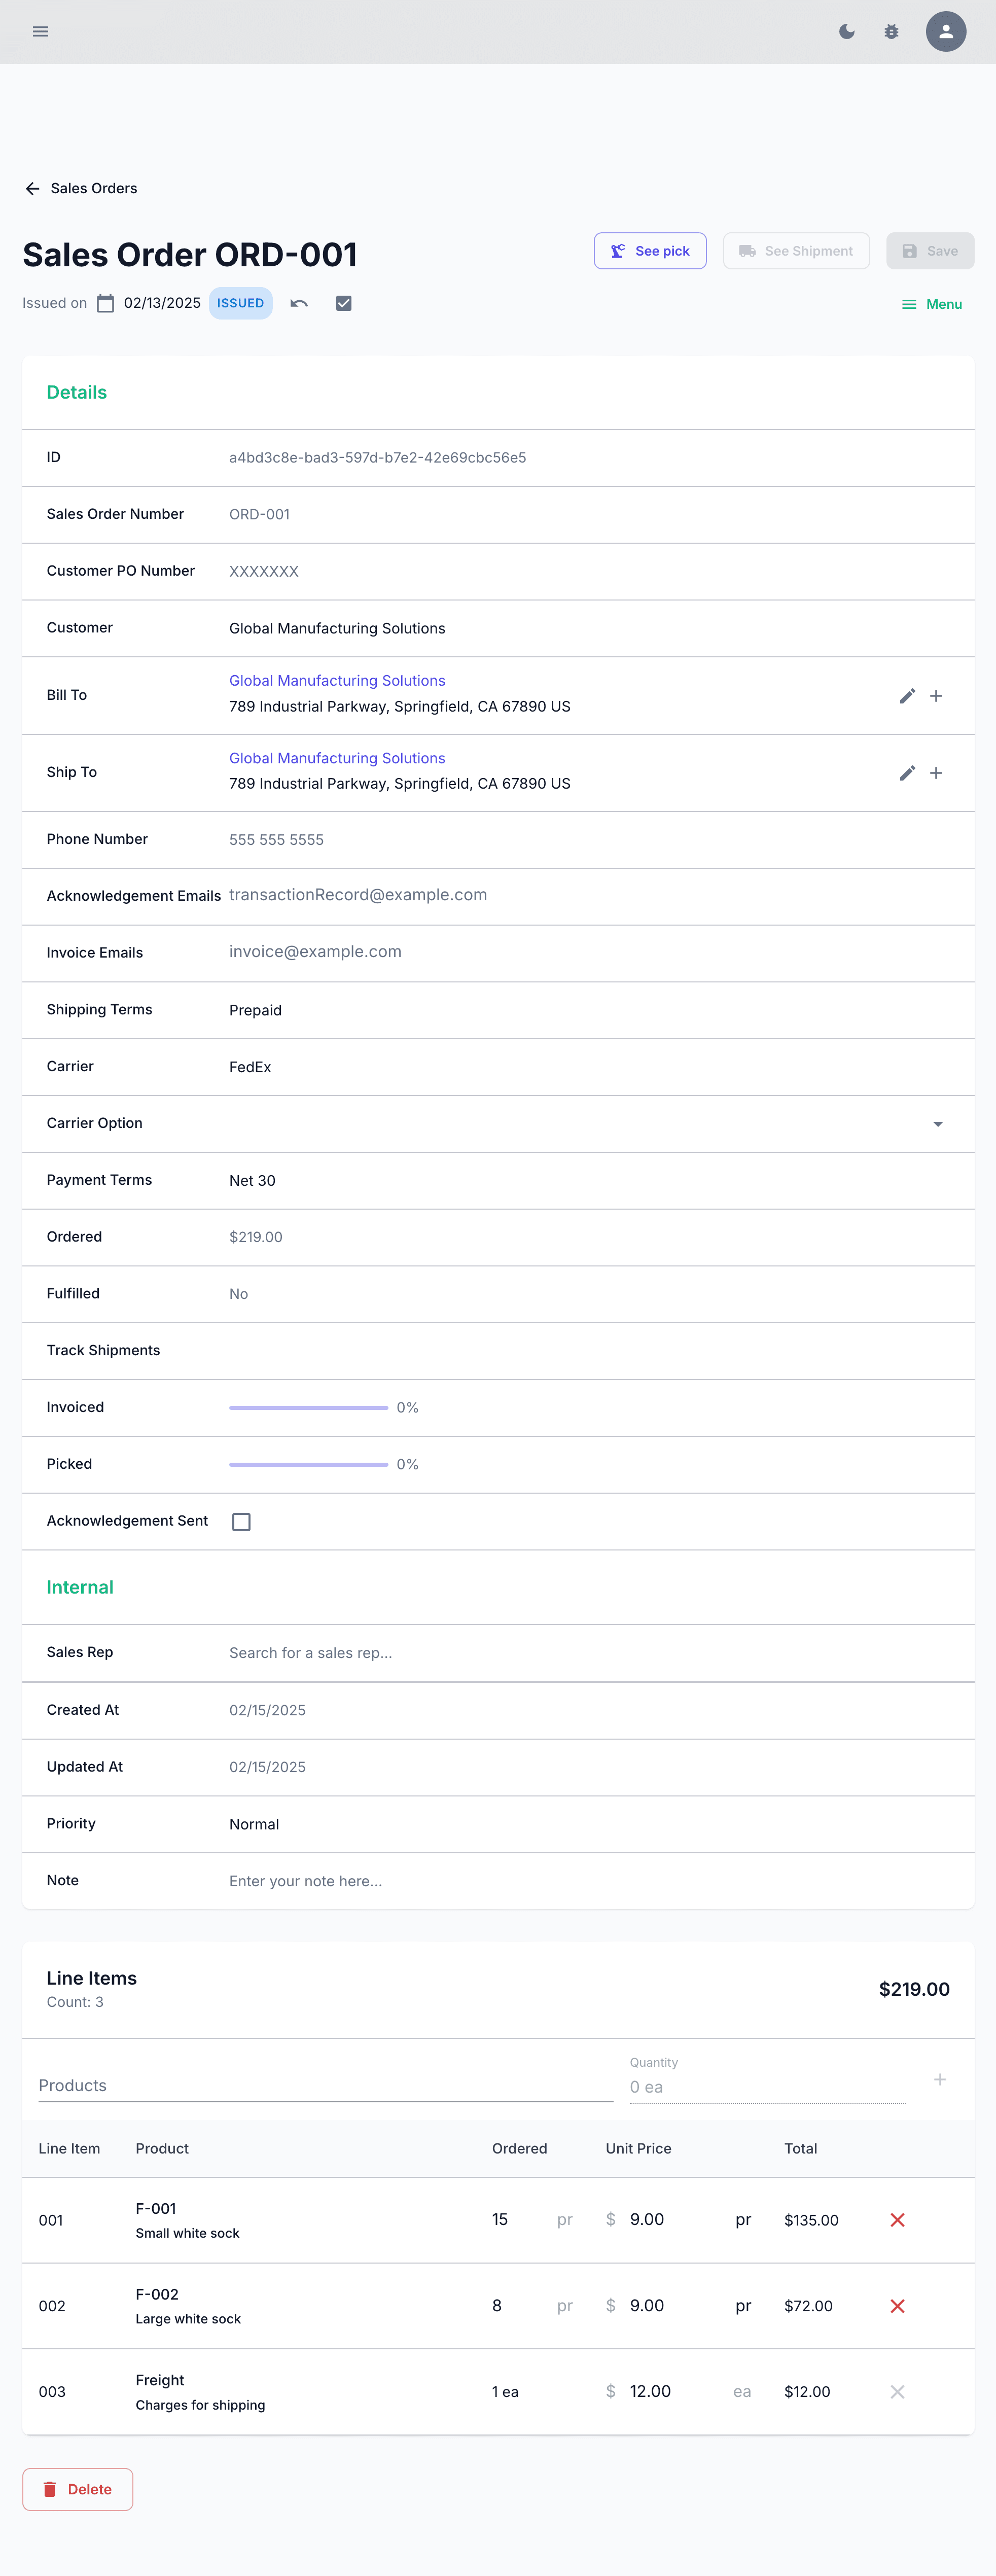Click the red Delete button
This screenshot has height=2576, width=996.
pyautogui.click(x=78, y=2489)
